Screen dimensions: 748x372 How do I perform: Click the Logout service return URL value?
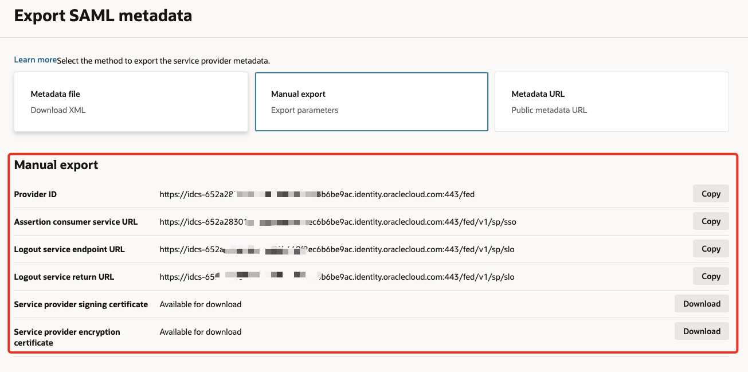[337, 277]
